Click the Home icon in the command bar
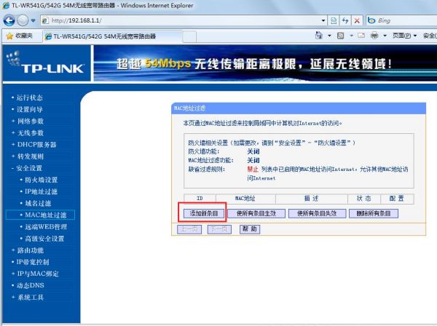 click(x=318, y=36)
